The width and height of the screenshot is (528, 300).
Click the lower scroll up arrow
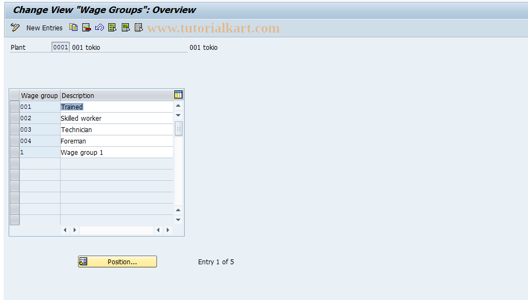click(179, 210)
